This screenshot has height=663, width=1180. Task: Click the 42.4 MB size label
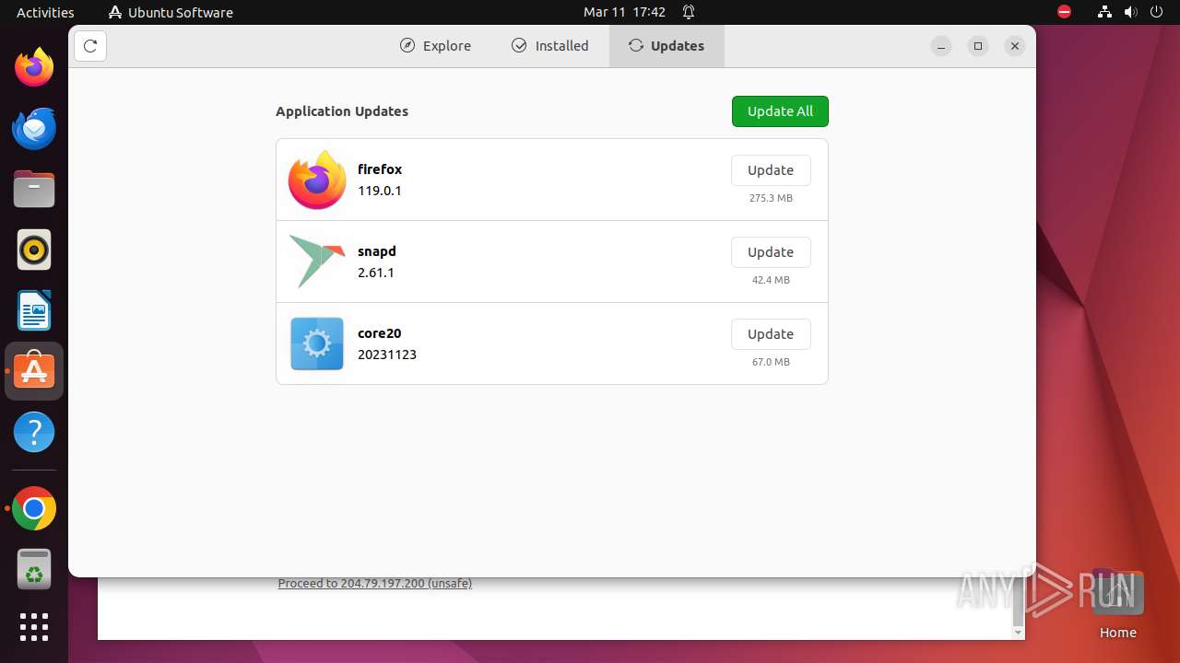[771, 280]
